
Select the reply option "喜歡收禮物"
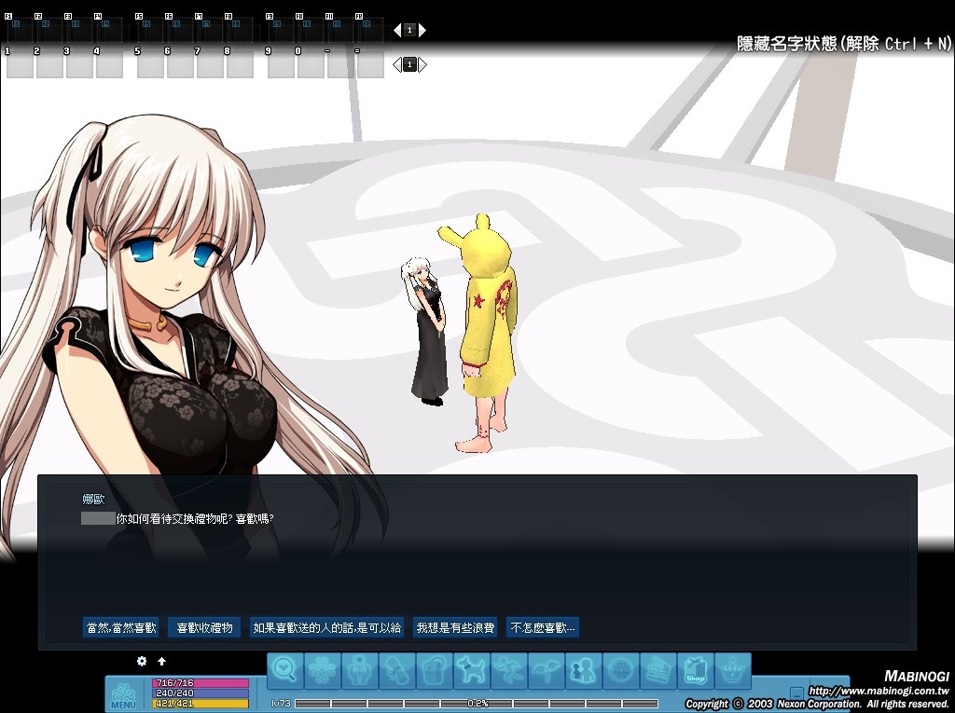click(x=205, y=628)
